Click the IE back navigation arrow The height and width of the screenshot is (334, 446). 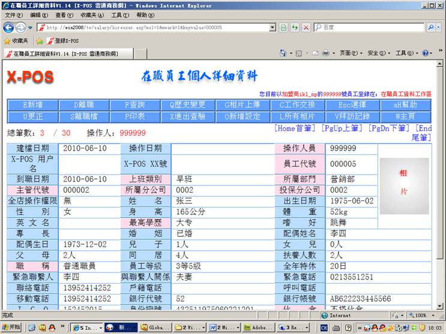(8, 28)
